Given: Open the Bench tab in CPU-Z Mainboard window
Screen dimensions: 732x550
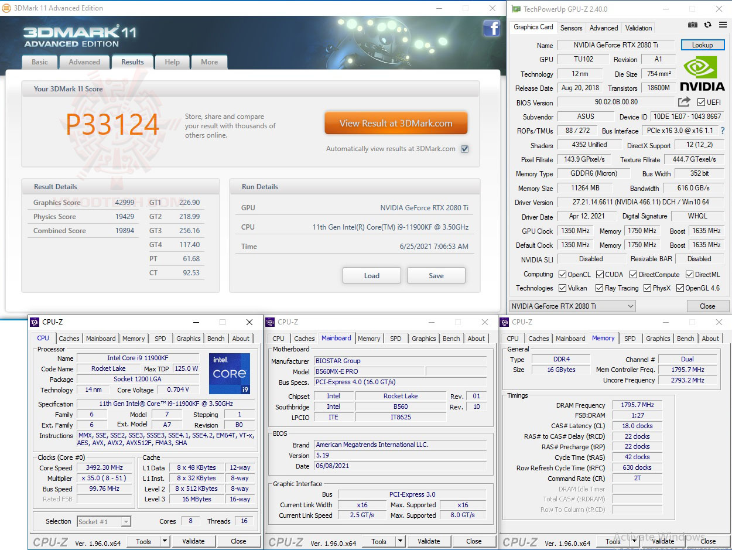Looking at the screenshot, I should point(451,339).
